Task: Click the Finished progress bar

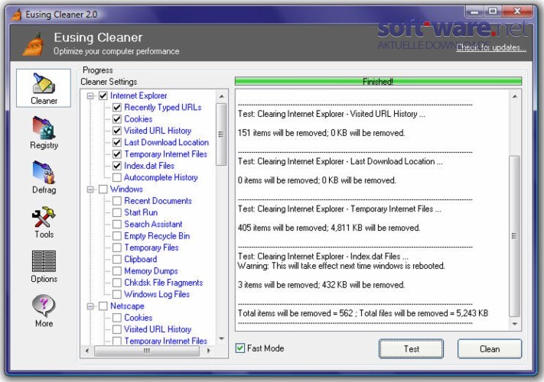Action: pos(378,82)
